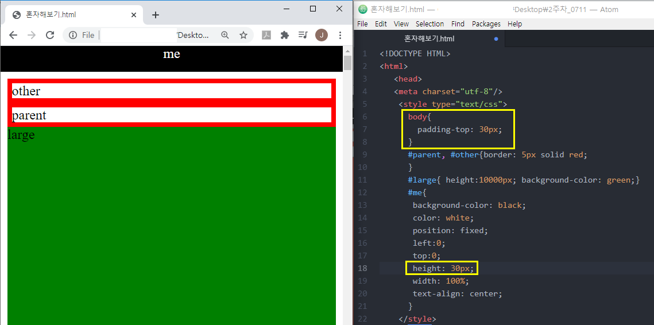This screenshot has height=325, width=654.
Task: Click the '#me{' selector on line 12
Action: click(x=417, y=193)
